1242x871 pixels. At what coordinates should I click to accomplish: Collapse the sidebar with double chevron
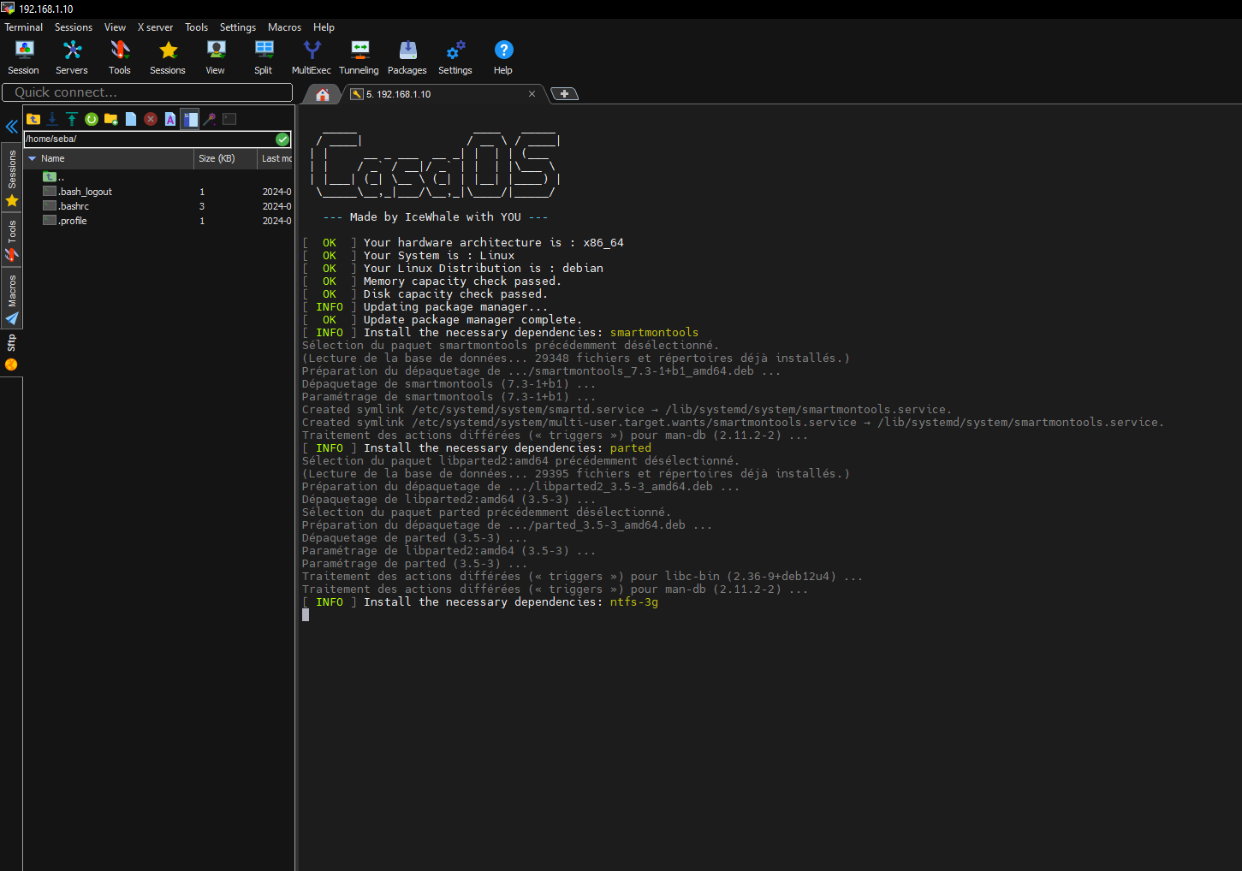click(x=12, y=127)
